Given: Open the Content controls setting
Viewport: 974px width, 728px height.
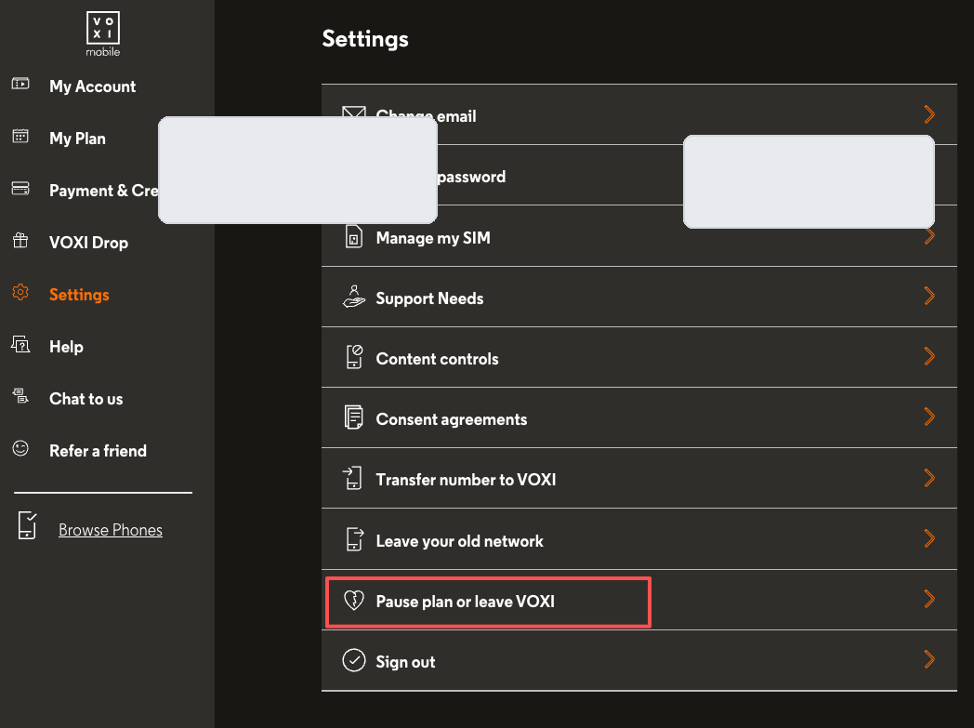Looking at the screenshot, I should coord(639,357).
